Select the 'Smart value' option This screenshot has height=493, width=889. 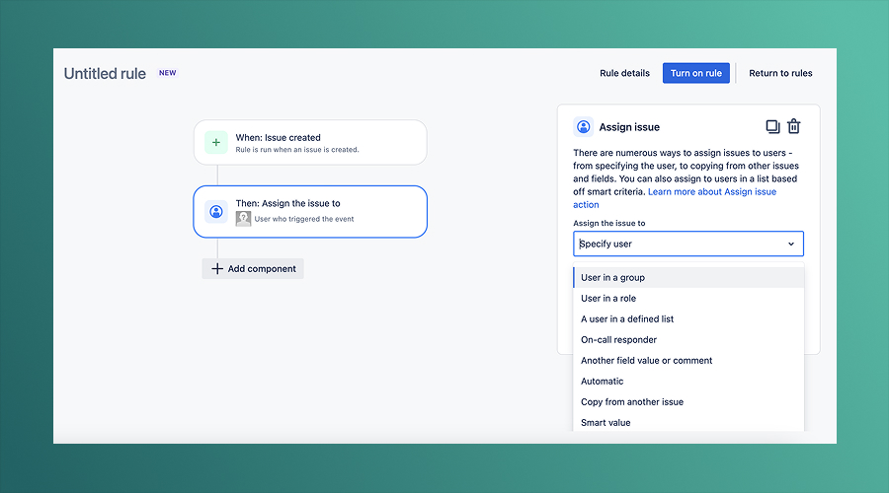(x=688, y=422)
